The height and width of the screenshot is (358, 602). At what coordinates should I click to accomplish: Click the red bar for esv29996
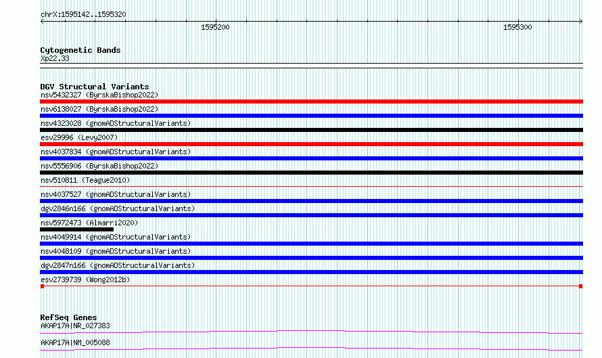point(311,144)
